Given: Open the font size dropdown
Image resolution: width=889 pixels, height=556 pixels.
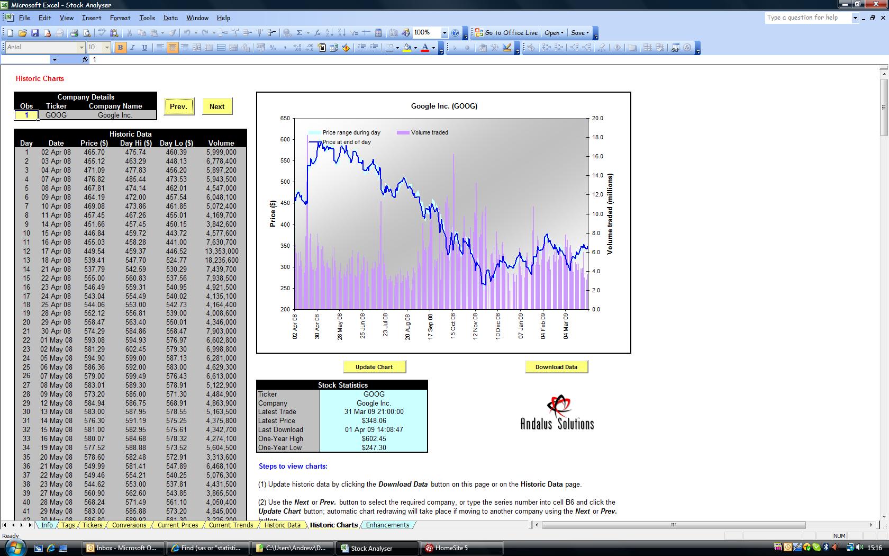Looking at the screenshot, I should 107,48.
